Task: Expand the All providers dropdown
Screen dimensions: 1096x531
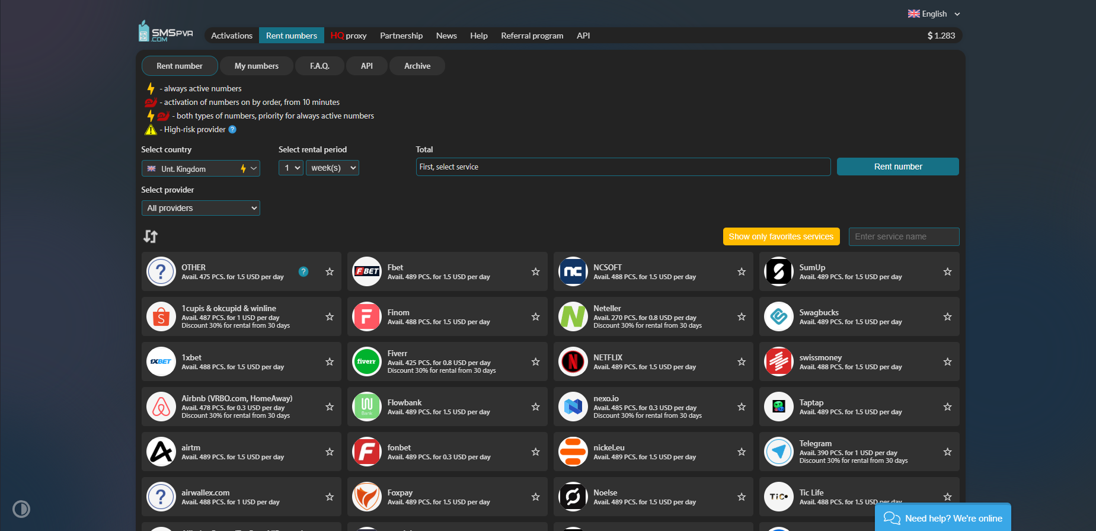Action: click(201, 208)
